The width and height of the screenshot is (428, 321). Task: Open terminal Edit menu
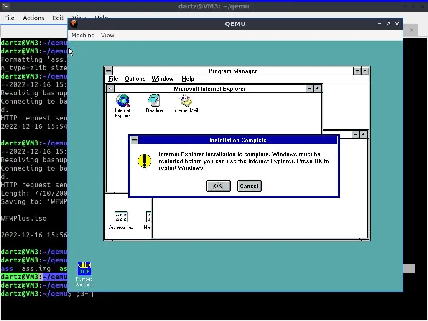tap(58, 18)
